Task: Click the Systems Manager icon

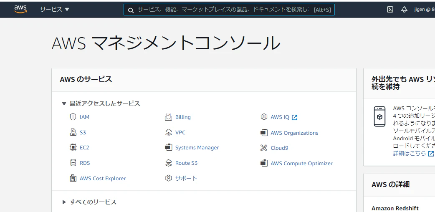Action: coord(168,147)
